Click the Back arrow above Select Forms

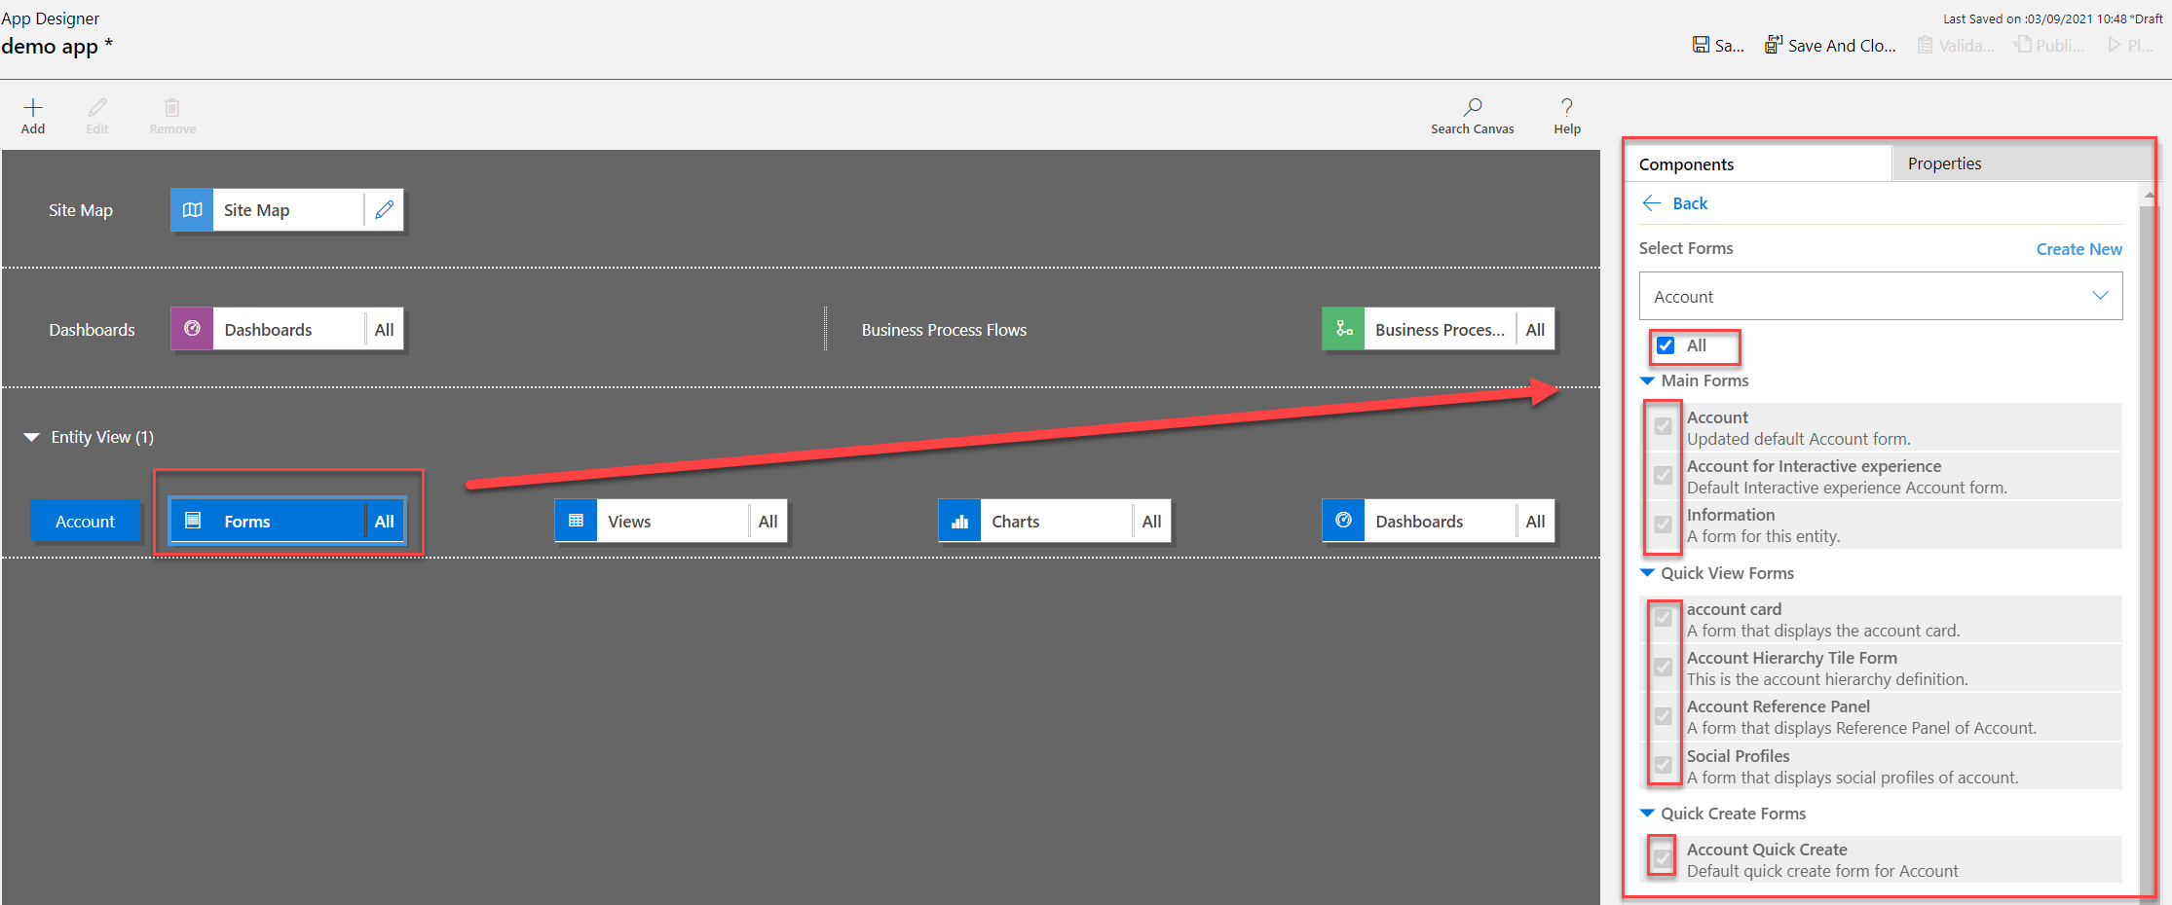(x=1653, y=202)
